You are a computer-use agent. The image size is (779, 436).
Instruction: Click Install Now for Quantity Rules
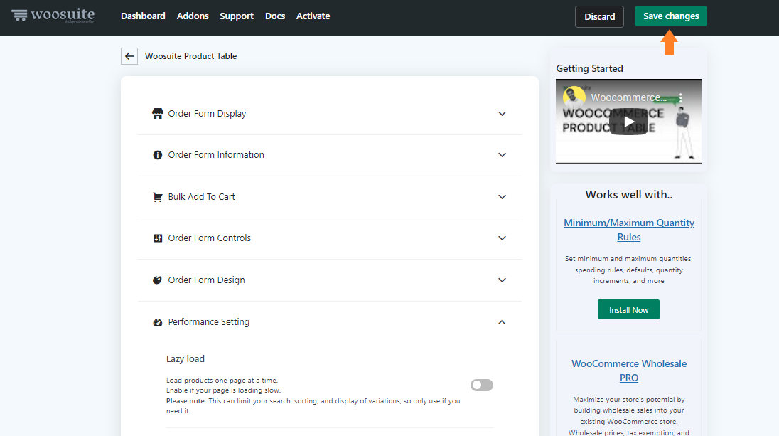tap(628, 309)
